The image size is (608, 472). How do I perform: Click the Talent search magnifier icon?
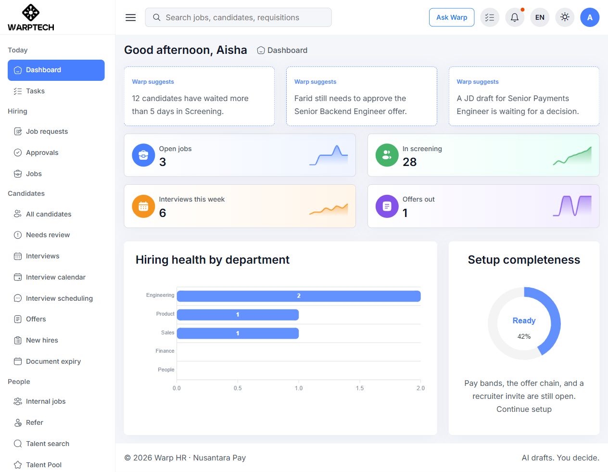pos(18,444)
